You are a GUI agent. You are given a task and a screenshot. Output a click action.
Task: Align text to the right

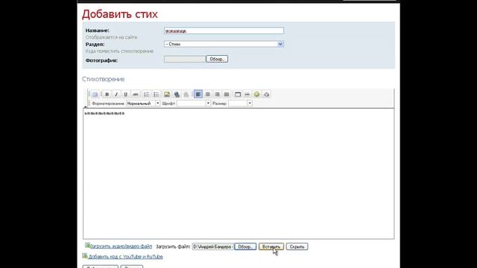[217, 95]
